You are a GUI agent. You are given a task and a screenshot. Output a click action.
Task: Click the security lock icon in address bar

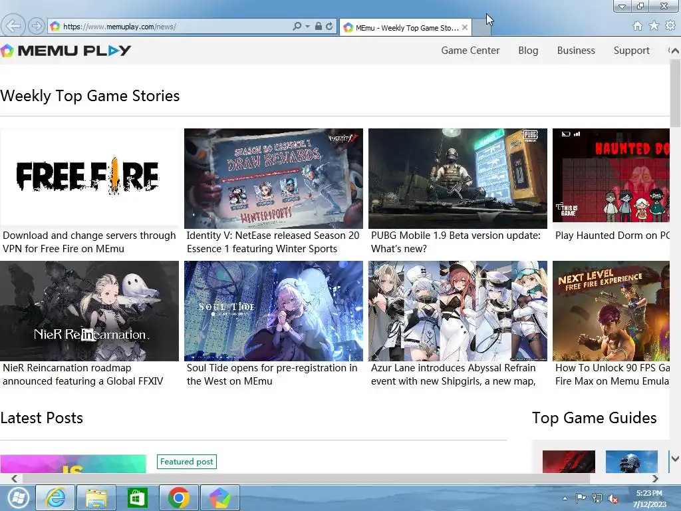319,26
